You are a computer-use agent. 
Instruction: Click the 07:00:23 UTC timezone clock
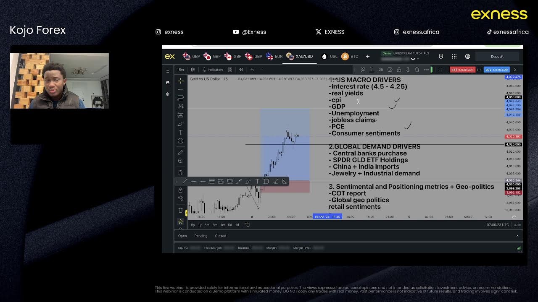(498, 225)
